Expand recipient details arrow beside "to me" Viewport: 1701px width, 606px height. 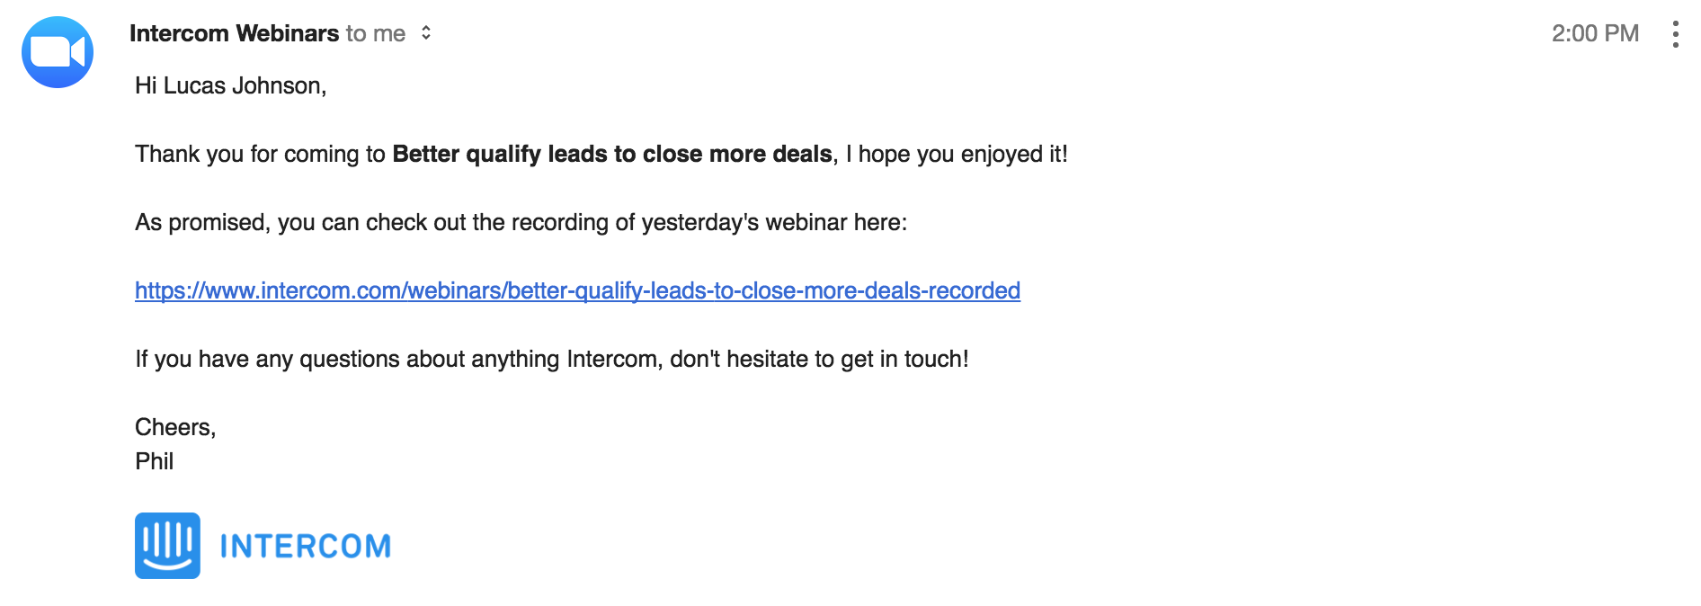click(426, 33)
